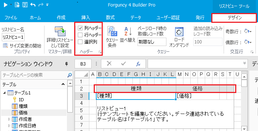Click the formula confirm checkmark icon
The width and height of the screenshot is (258, 131).
123,64
